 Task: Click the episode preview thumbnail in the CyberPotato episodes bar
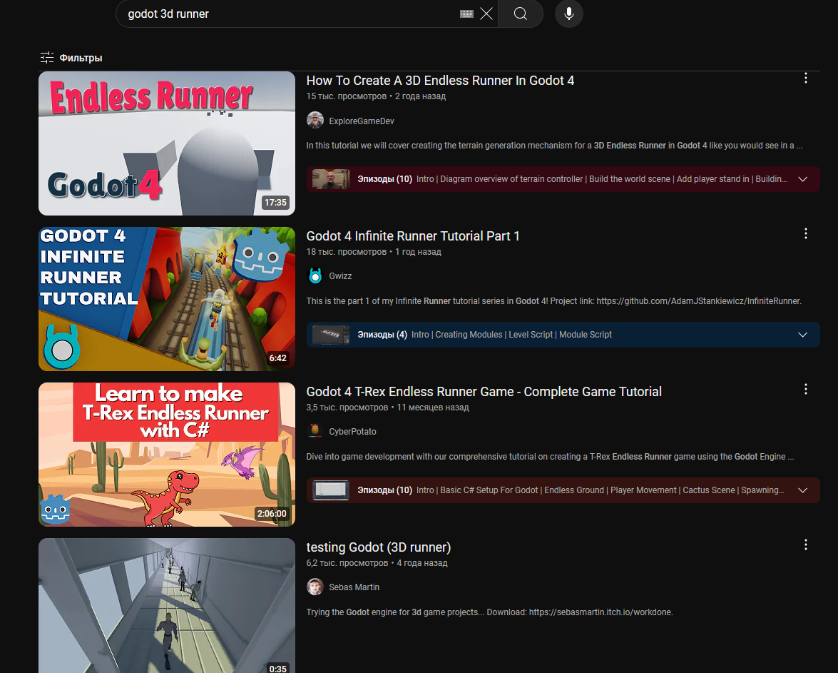point(331,490)
